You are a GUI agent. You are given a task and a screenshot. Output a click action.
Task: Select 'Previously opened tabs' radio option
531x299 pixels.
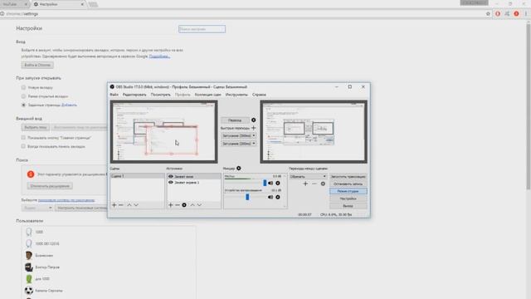[23, 96]
